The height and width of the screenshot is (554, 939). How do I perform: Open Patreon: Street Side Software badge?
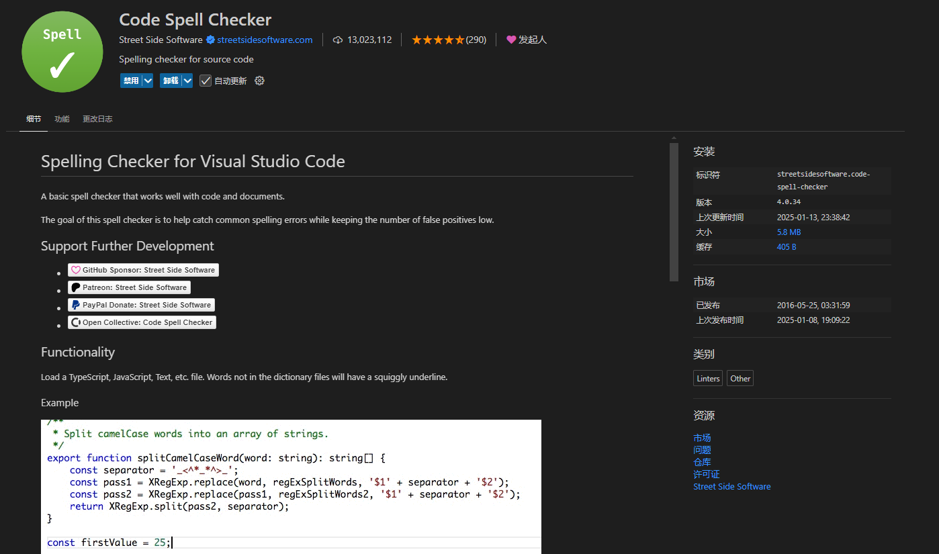129,287
